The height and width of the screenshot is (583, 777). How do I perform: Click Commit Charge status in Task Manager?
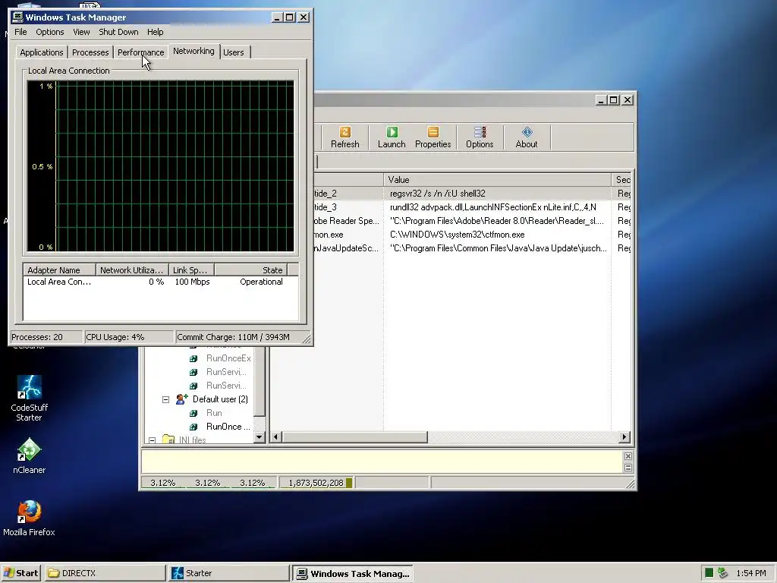[241, 337]
